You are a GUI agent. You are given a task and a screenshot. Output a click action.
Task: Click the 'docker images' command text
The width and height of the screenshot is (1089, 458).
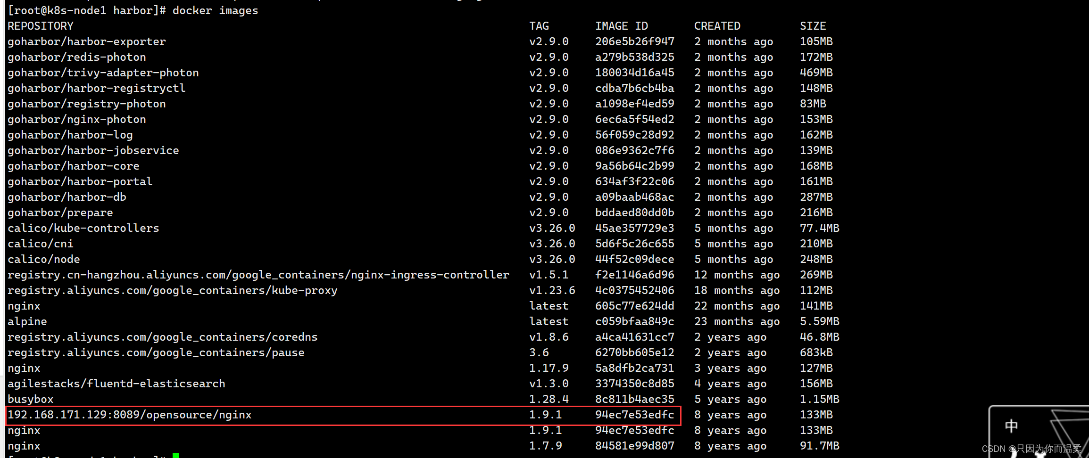click(x=215, y=10)
